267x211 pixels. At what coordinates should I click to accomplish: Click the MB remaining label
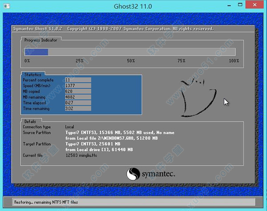[x=34, y=97]
